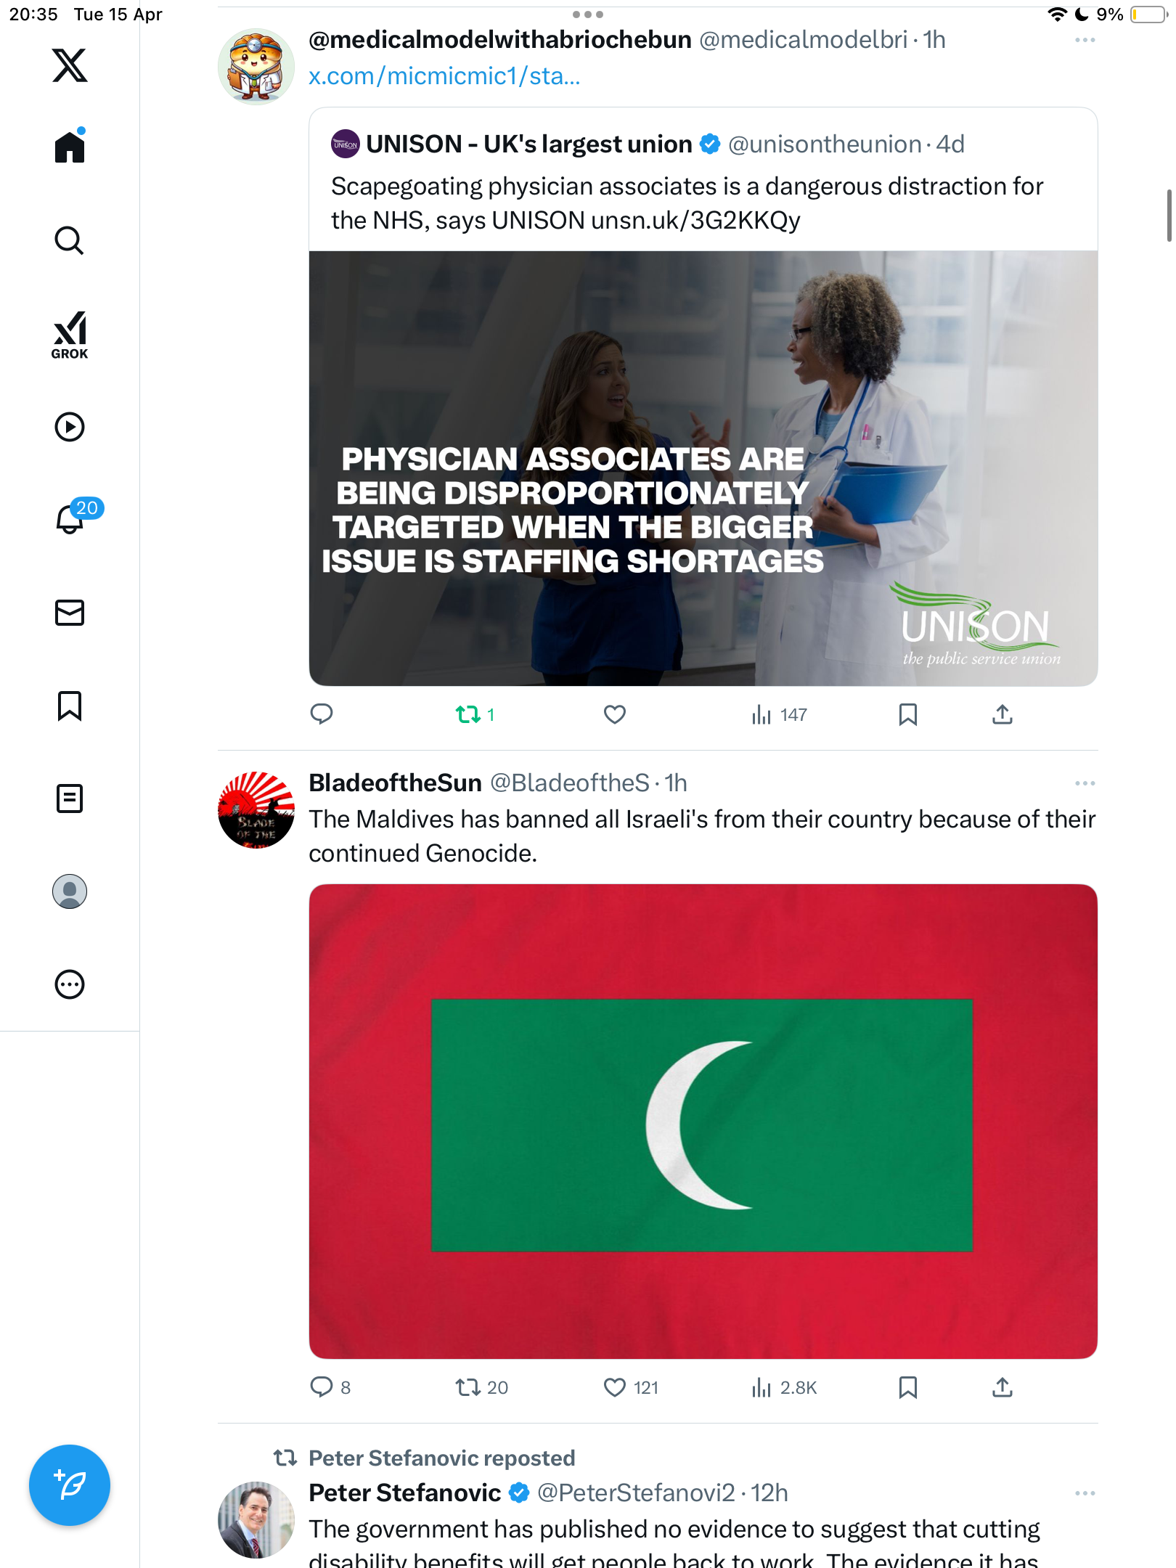Compose a new post with blue button
The height and width of the screenshot is (1568, 1176).
tap(70, 1485)
